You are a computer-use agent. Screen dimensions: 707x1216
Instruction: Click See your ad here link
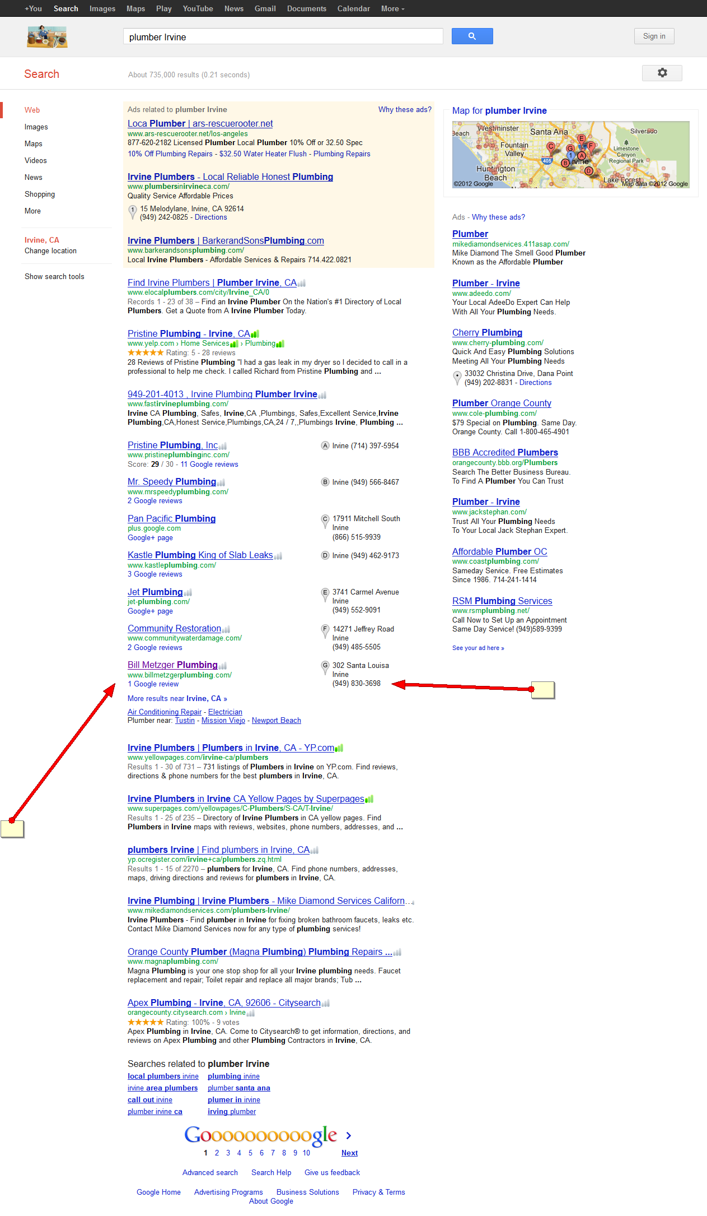(x=478, y=648)
